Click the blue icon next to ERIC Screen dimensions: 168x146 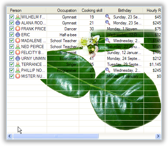click(18, 35)
